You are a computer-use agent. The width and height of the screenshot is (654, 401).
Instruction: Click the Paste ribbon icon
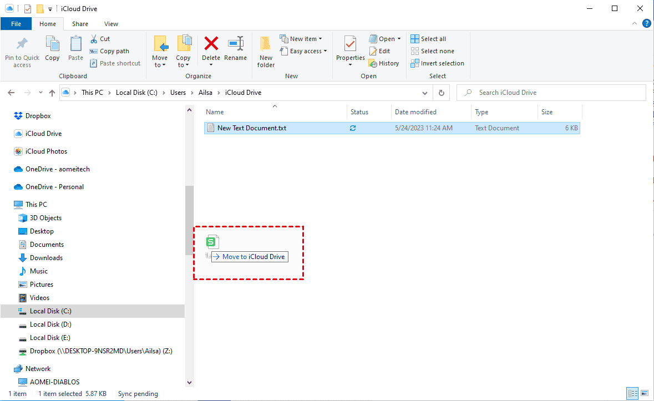pos(75,44)
